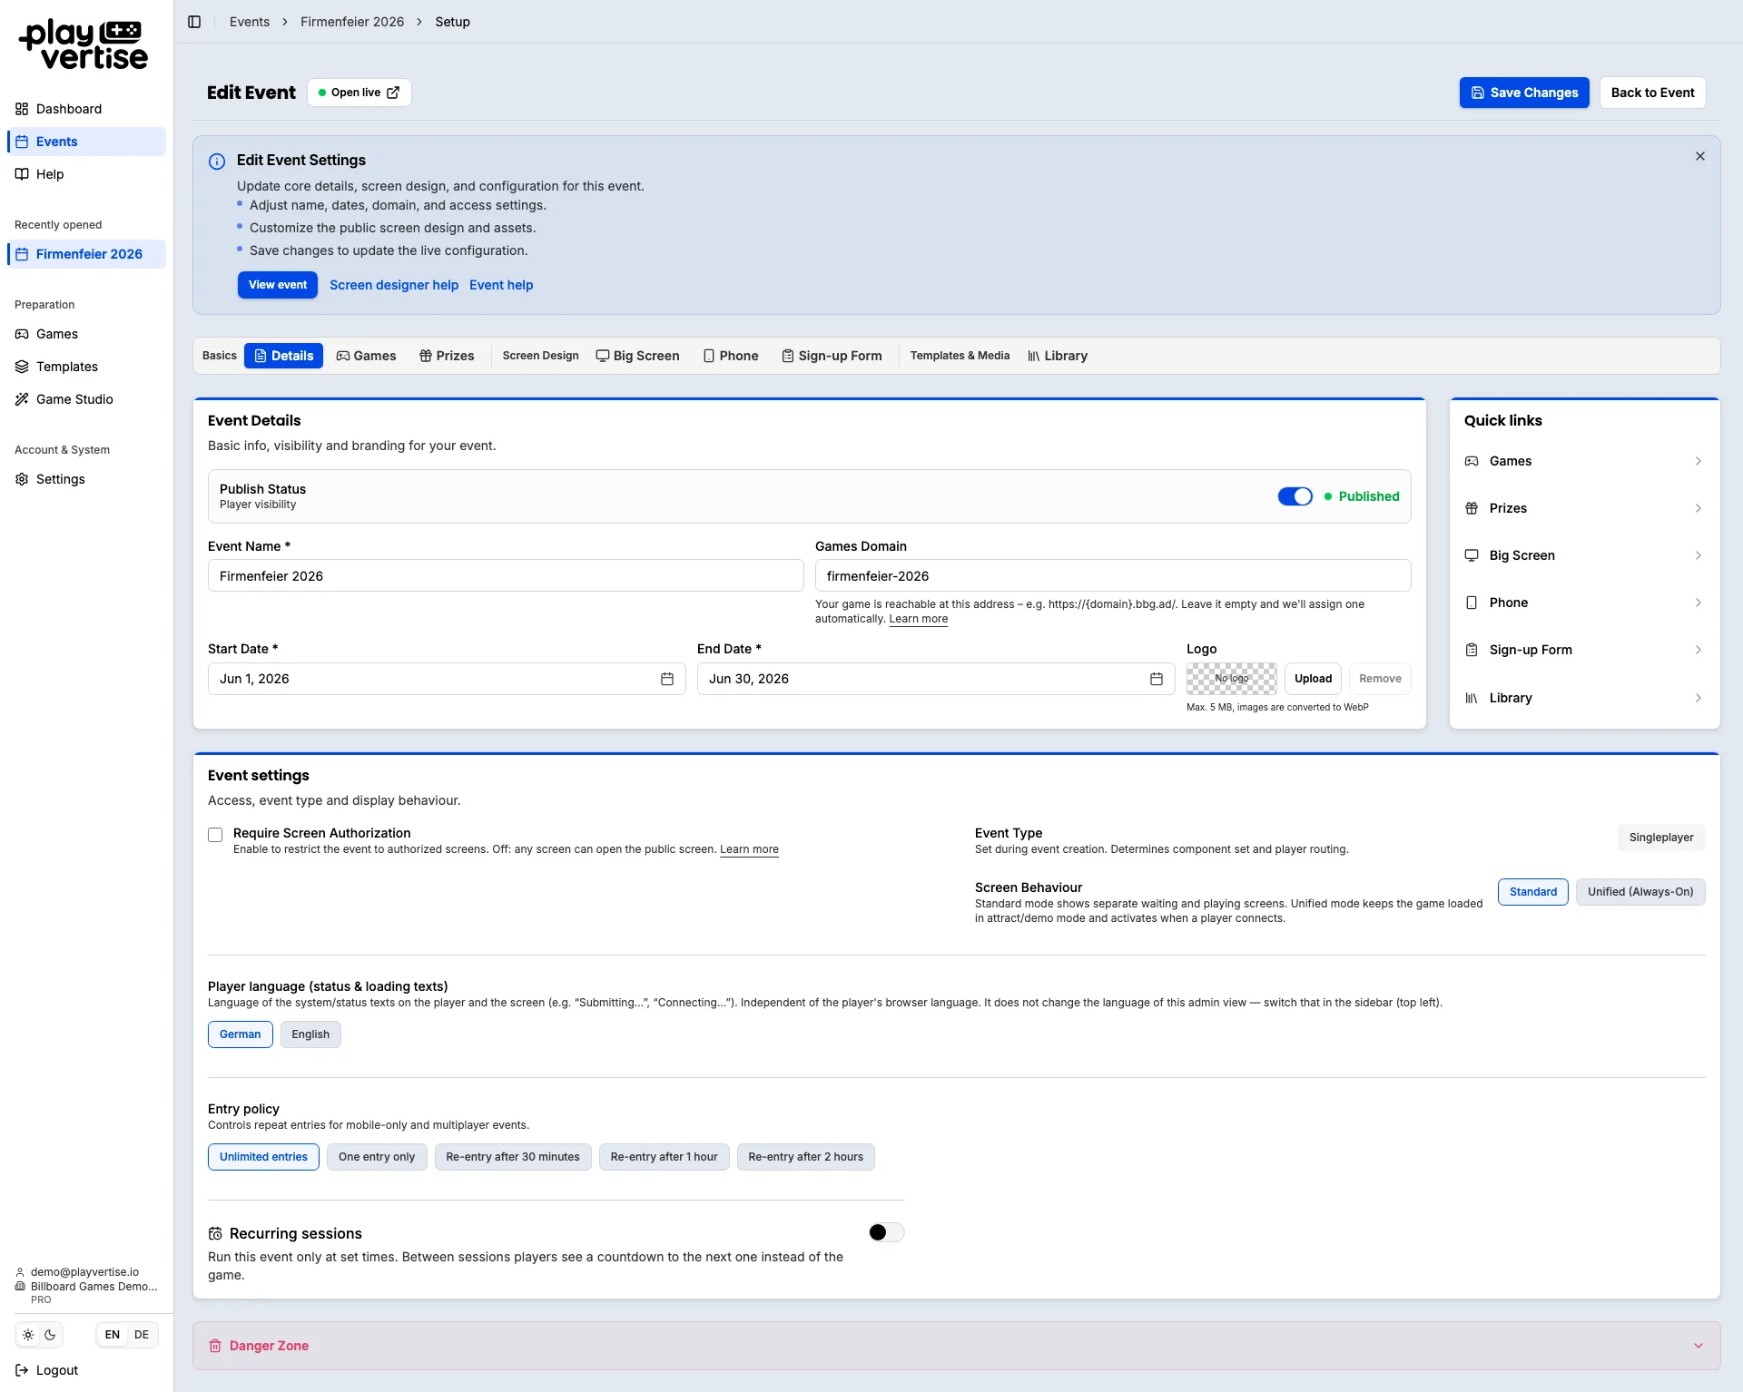Select Unified (Always-On) screen behaviour
The height and width of the screenshot is (1392, 1743).
pyautogui.click(x=1640, y=892)
